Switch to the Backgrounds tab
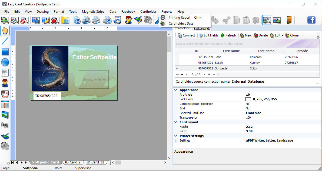Image resolution: width=322 pixels, height=171 pixels. pyautogui.click(x=202, y=29)
